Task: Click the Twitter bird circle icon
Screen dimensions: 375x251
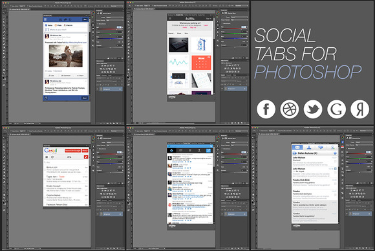Action: point(313,109)
